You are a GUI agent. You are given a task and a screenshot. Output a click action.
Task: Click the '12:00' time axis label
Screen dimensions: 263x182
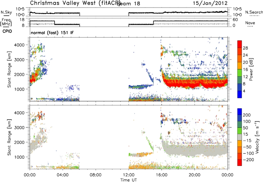[x=129, y=175]
